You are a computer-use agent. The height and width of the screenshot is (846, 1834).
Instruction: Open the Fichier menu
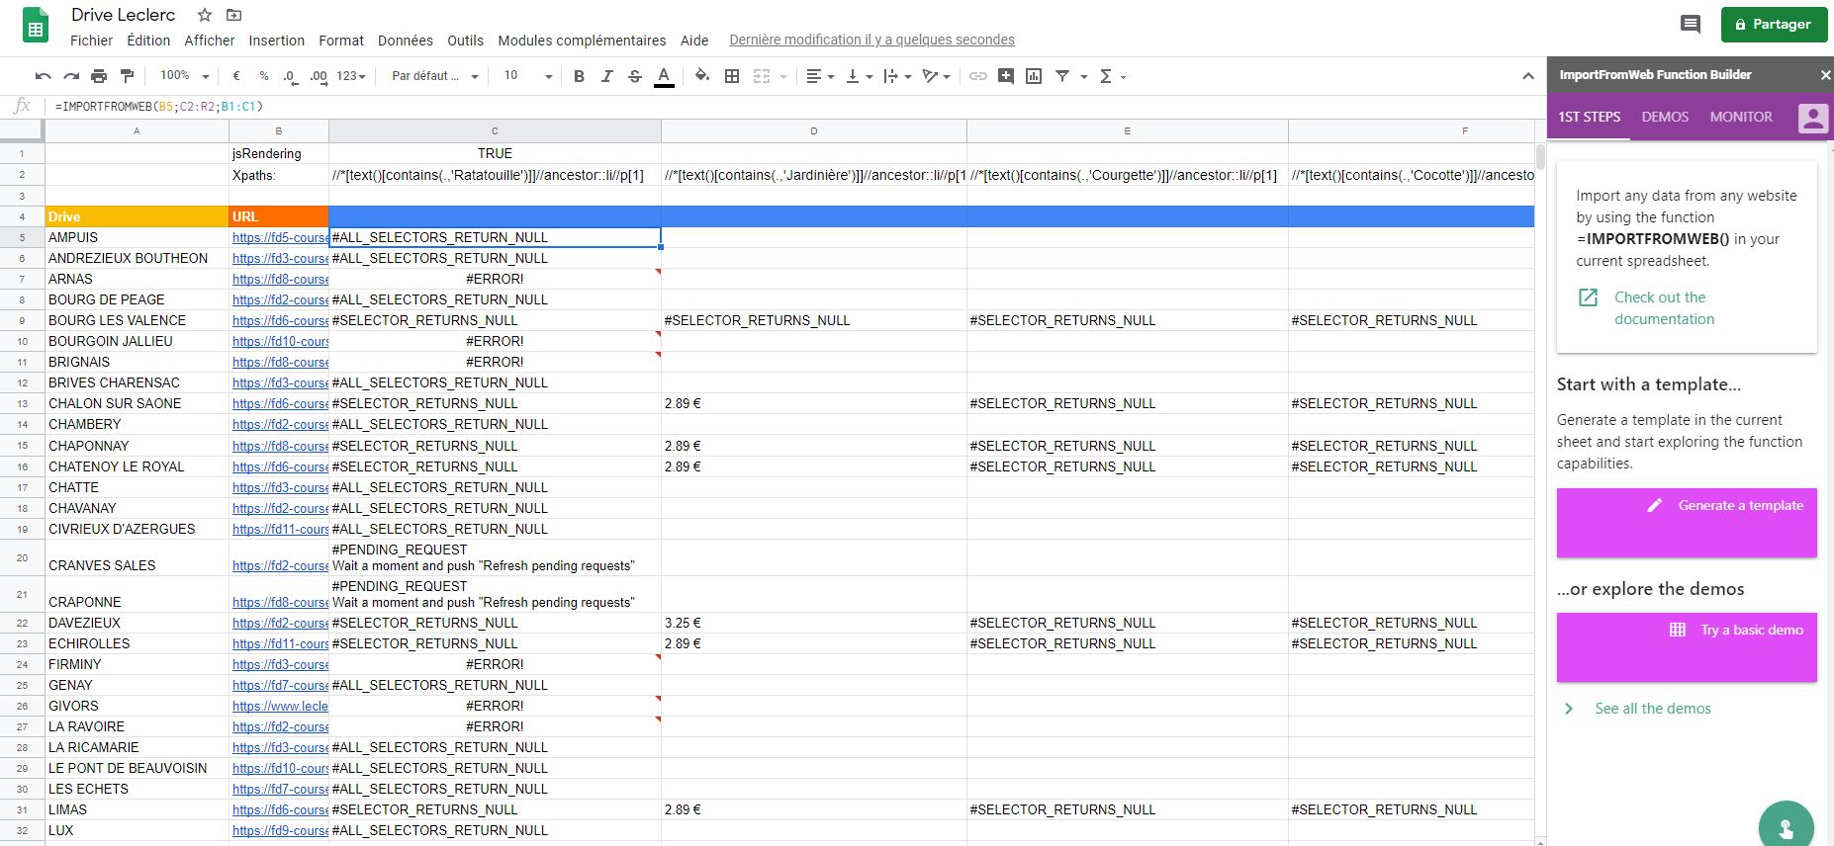(91, 41)
